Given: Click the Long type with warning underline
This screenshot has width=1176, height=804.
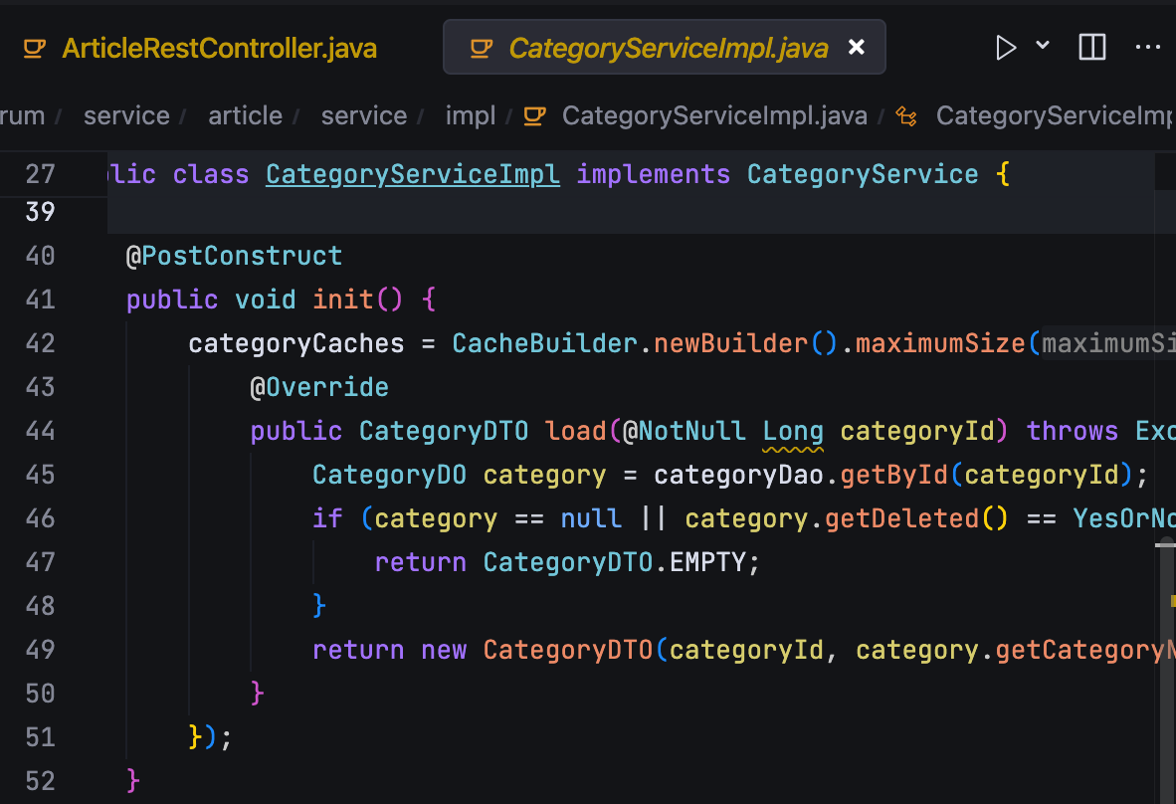Looking at the screenshot, I should coord(793,432).
